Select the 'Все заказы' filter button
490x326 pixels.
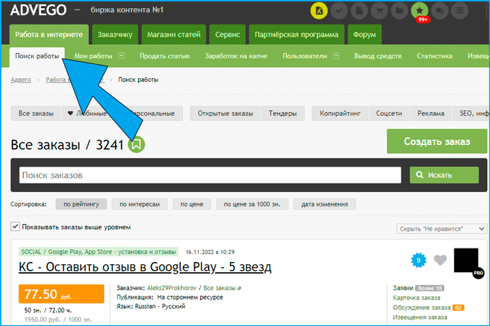click(x=36, y=114)
